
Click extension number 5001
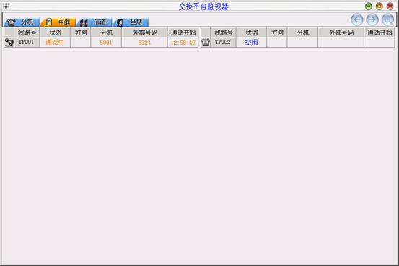106,43
